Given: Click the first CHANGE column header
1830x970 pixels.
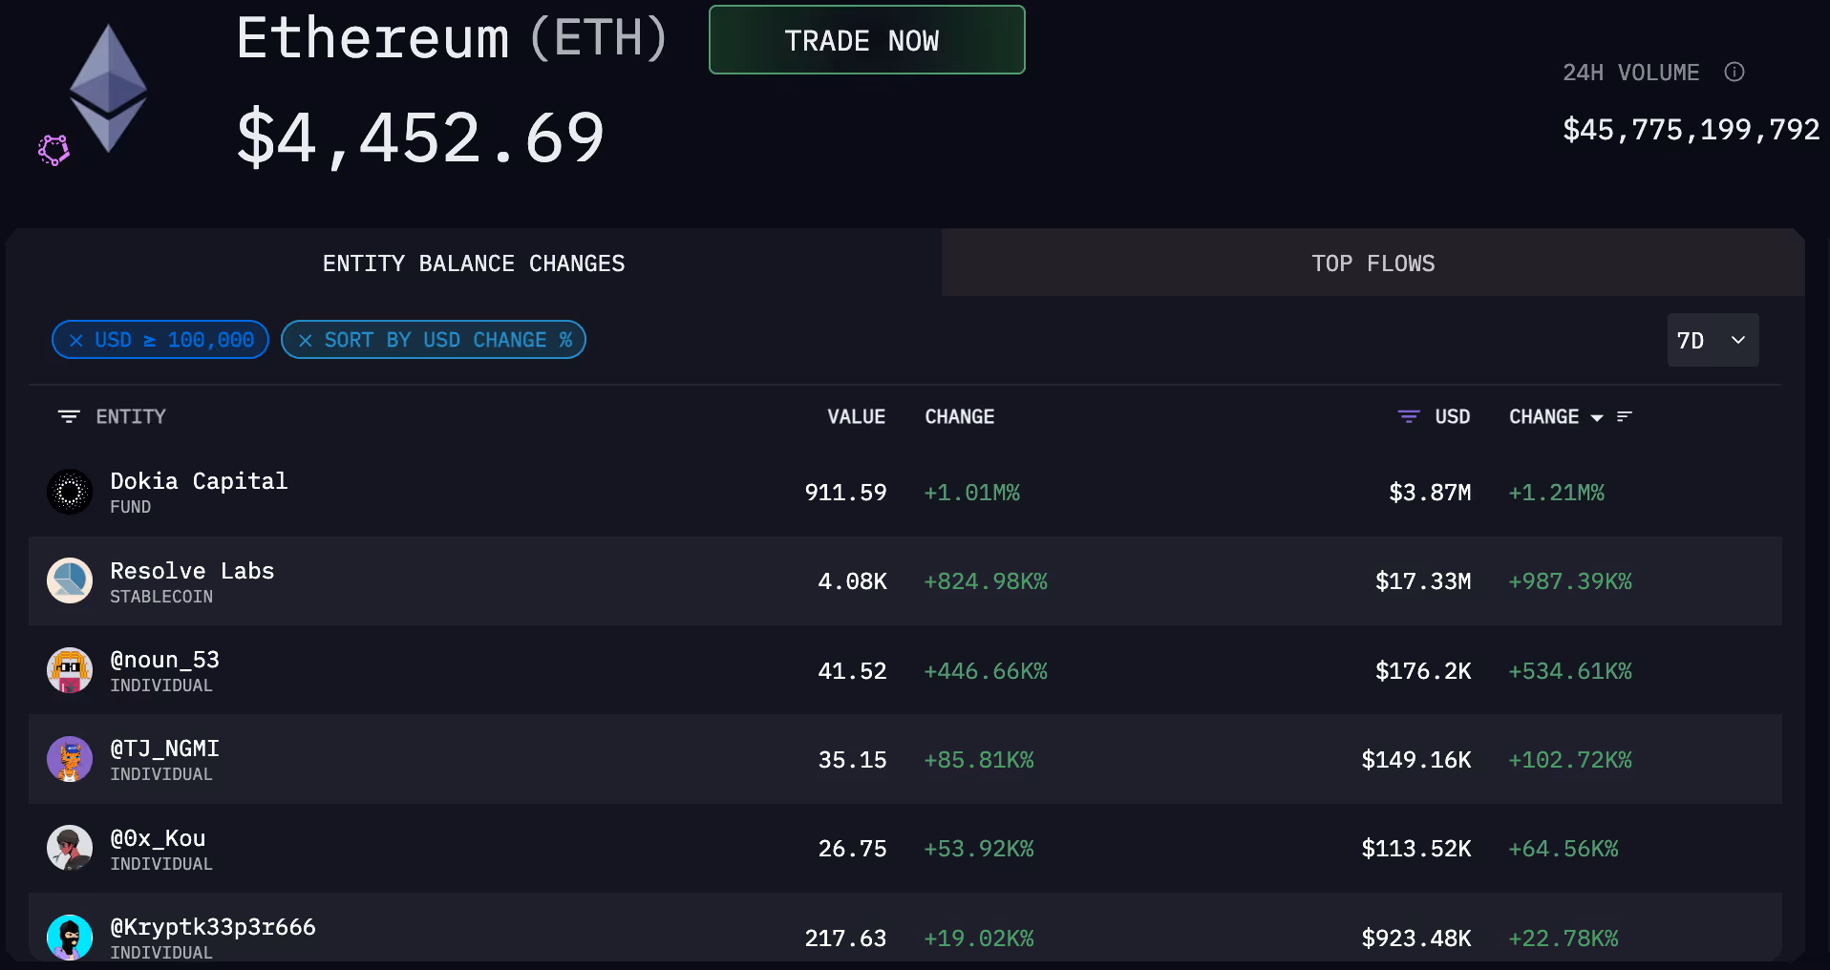Looking at the screenshot, I should (x=959, y=416).
